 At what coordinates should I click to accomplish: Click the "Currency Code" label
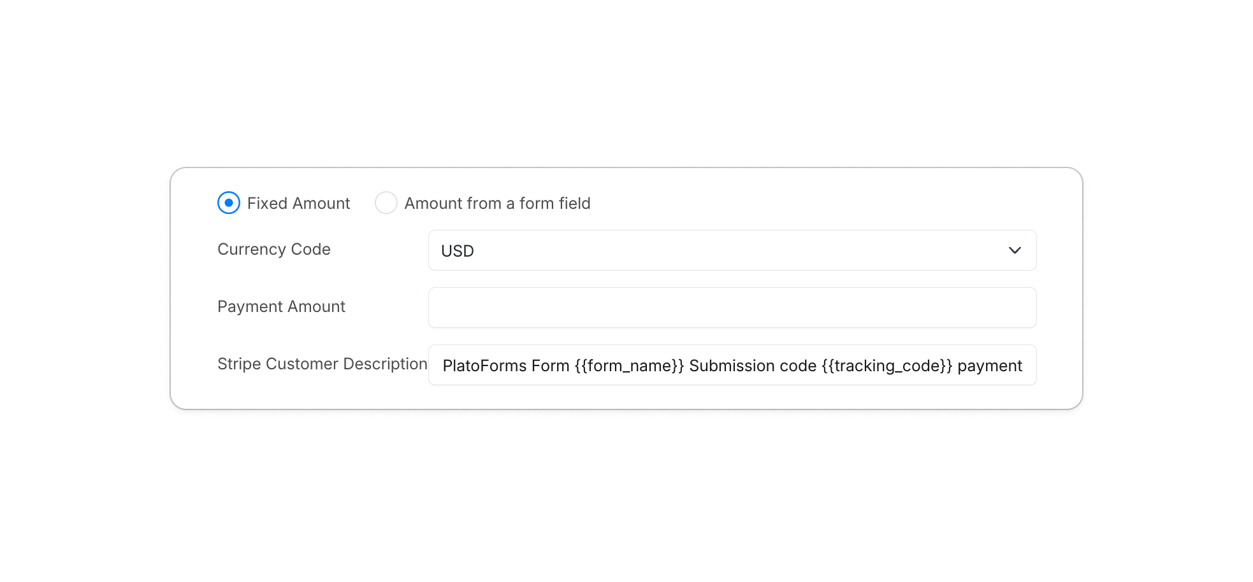[x=273, y=249]
